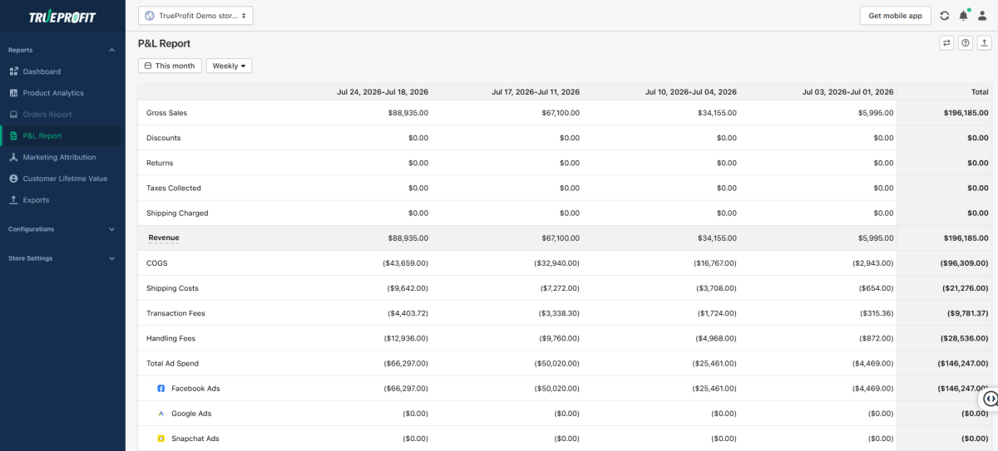
Task: Open the notifications bell
Action: click(963, 16)
